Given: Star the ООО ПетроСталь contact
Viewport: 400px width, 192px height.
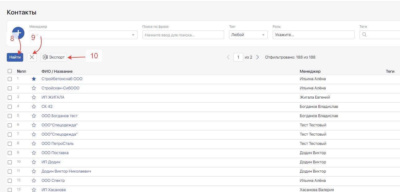Looking at the screenshot, I should pos(34,144).
